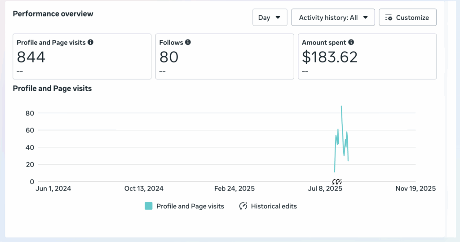Click the Customize button label

tap(412, 18)
